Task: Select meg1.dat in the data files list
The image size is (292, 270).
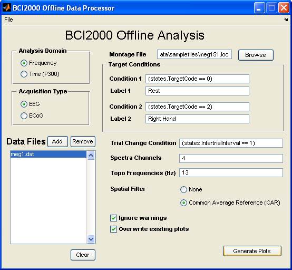Action: pos(48,155)
